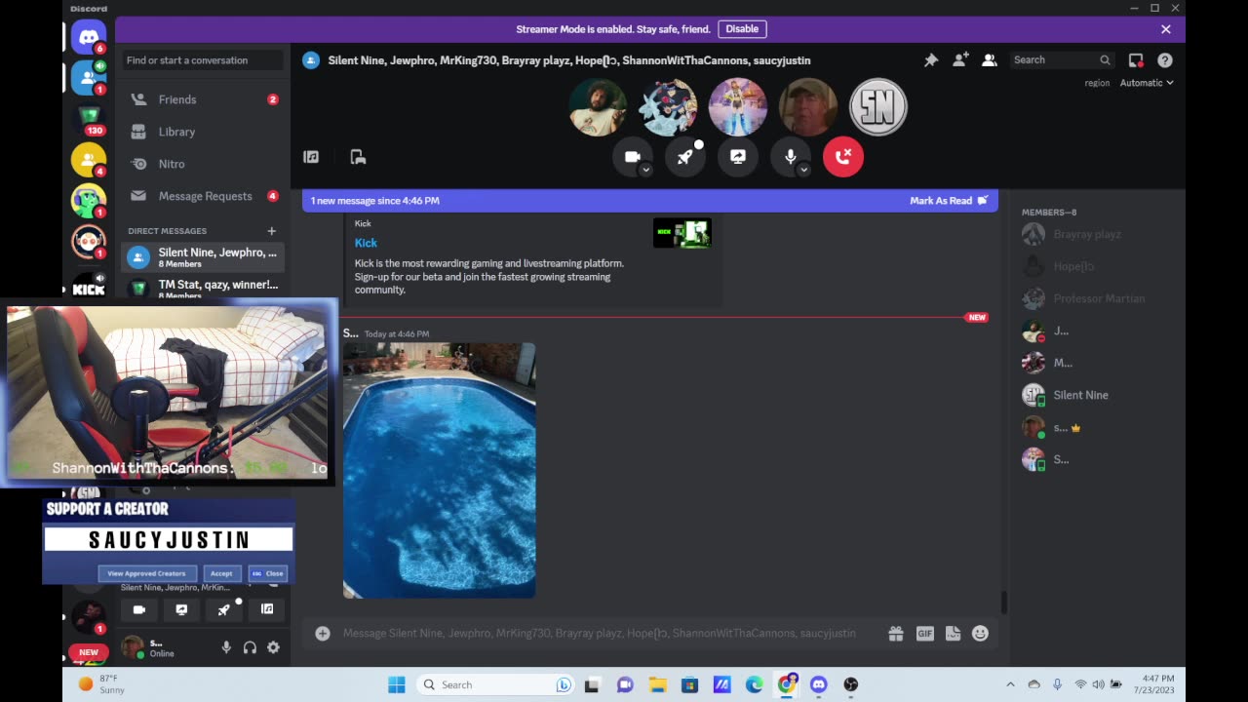The width and height of the screenshot is (1248, 702).
Task: Open the GIF picker
Action: pyautogui.click(x=924, y=634)
